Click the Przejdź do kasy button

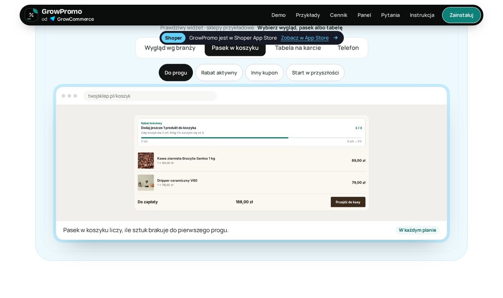point(348,202)
